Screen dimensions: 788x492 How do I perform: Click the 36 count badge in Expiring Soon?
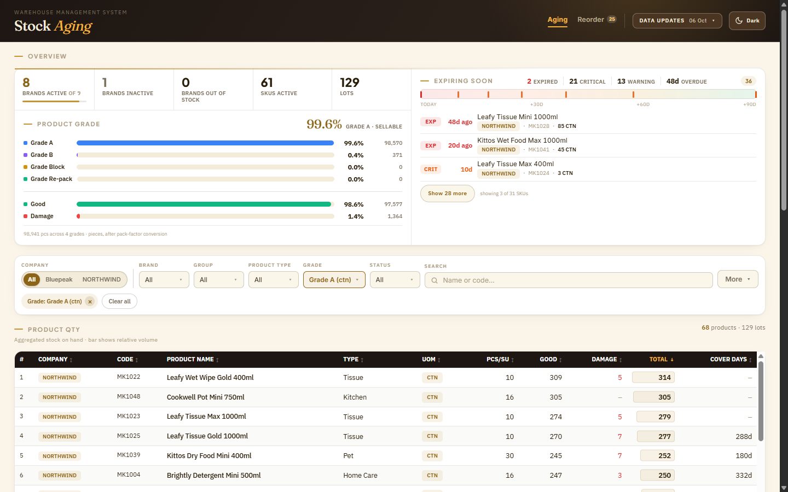[749, 81]
